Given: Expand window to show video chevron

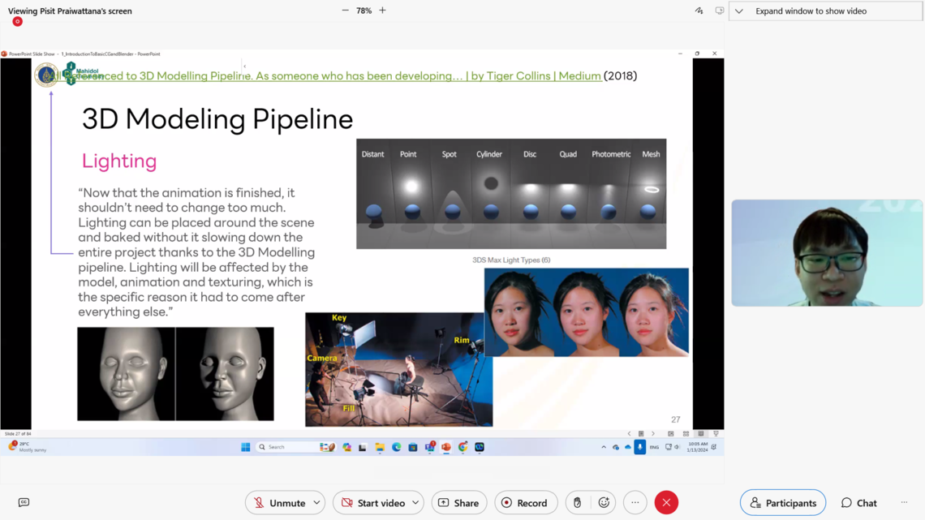Looking at the screenshot, I should coord(739,11).
